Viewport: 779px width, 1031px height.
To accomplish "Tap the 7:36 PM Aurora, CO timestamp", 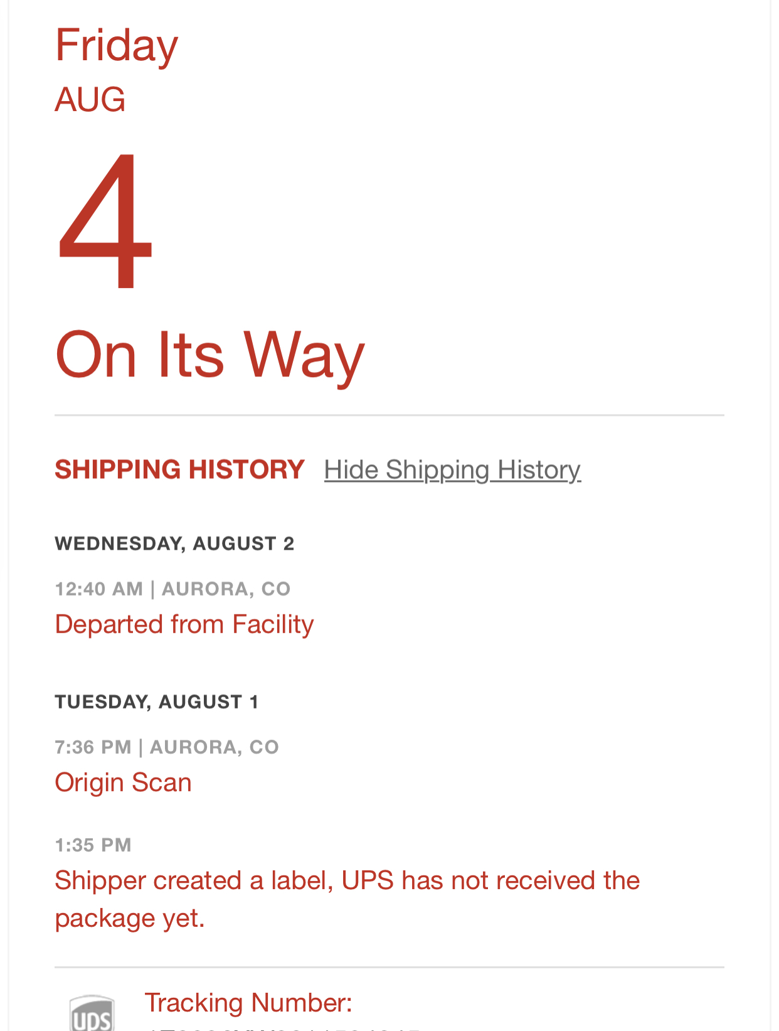I will [x=167, y=747].
